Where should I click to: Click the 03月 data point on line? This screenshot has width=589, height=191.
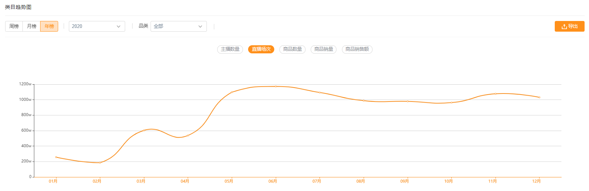[144, 130]
